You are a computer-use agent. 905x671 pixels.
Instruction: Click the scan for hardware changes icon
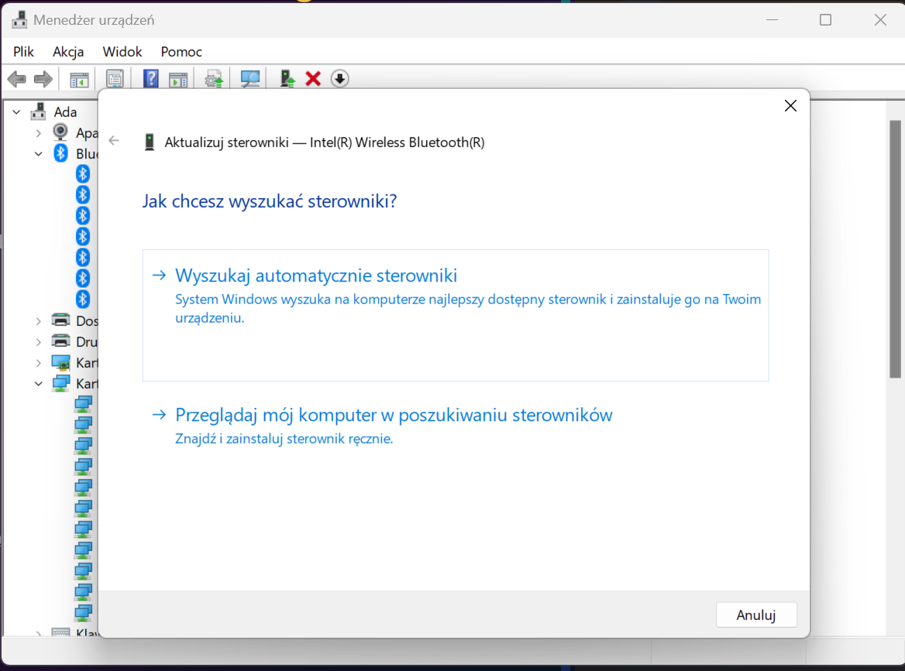[x=250, y=79]
